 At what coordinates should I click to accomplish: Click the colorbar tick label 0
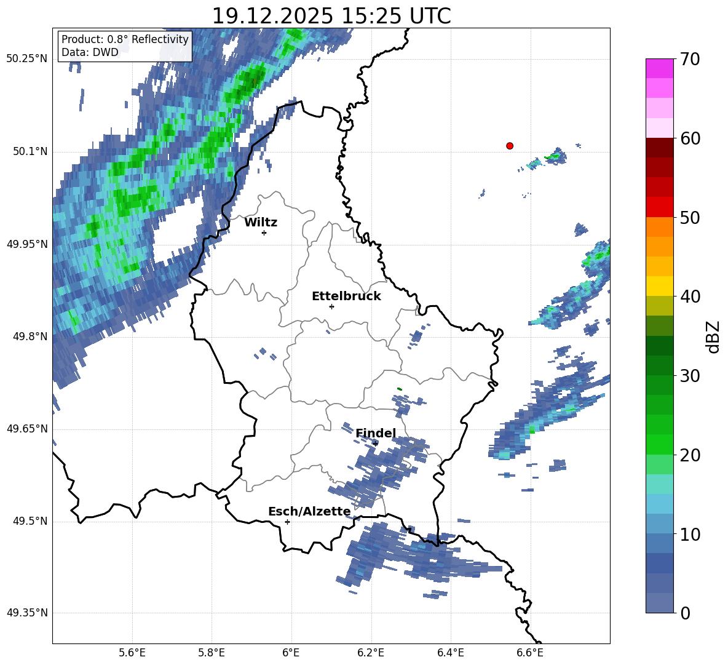[685, 613]
